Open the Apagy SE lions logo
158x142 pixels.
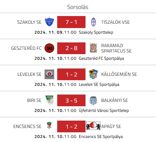93,126
